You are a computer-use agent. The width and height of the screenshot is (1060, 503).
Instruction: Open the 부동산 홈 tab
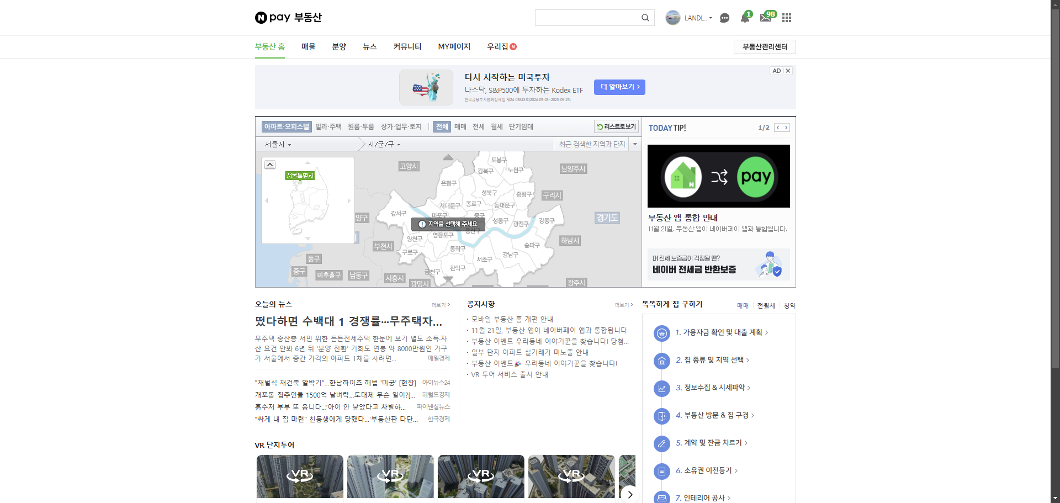click(270, 47)
